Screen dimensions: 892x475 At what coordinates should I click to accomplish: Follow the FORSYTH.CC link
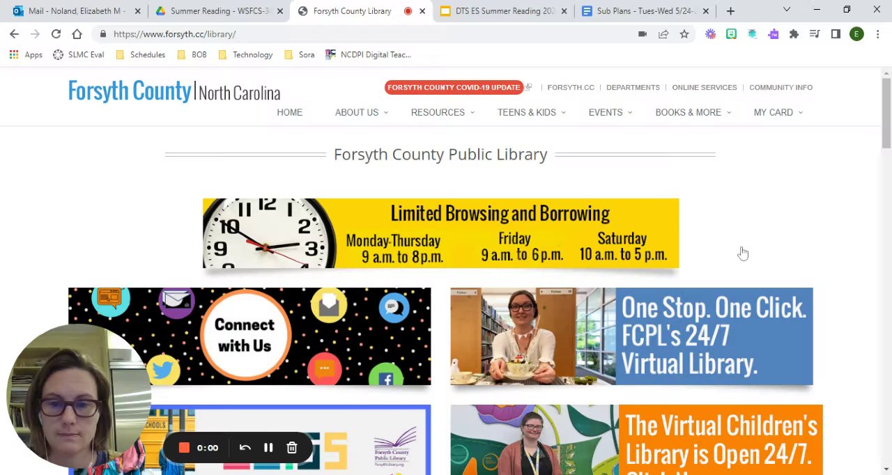click(x=571, y=87)
